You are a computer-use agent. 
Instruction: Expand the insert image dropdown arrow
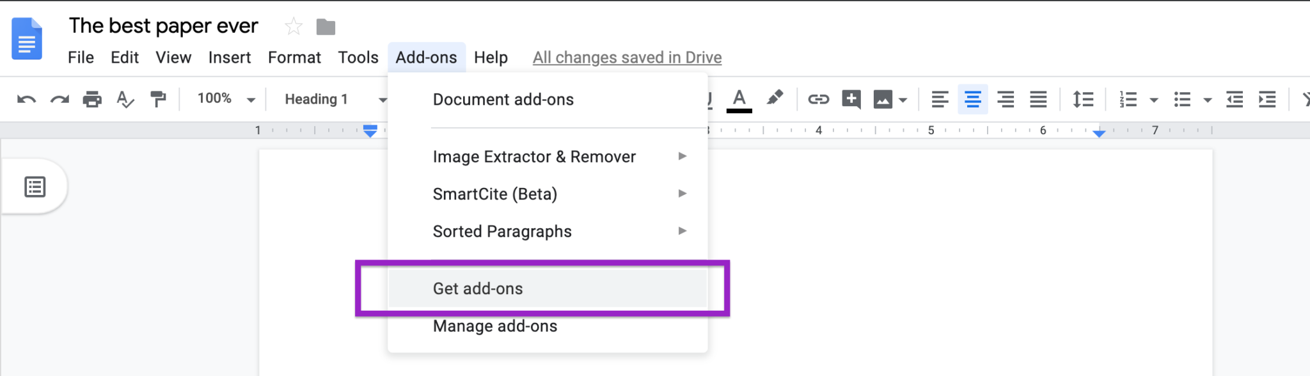903,100
